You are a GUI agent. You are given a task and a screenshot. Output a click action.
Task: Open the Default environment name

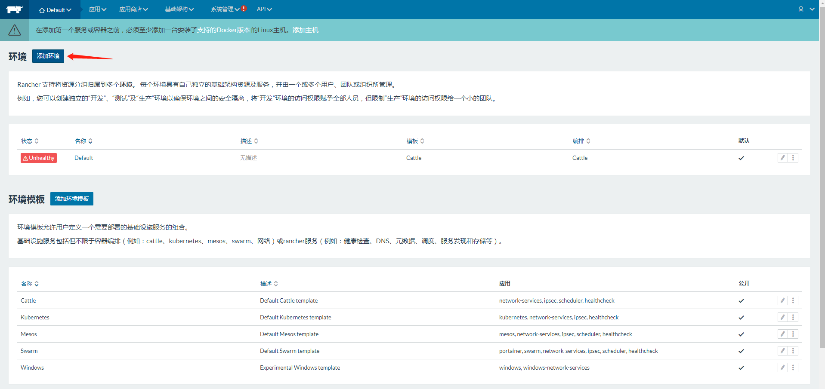(x=84, y=158)
